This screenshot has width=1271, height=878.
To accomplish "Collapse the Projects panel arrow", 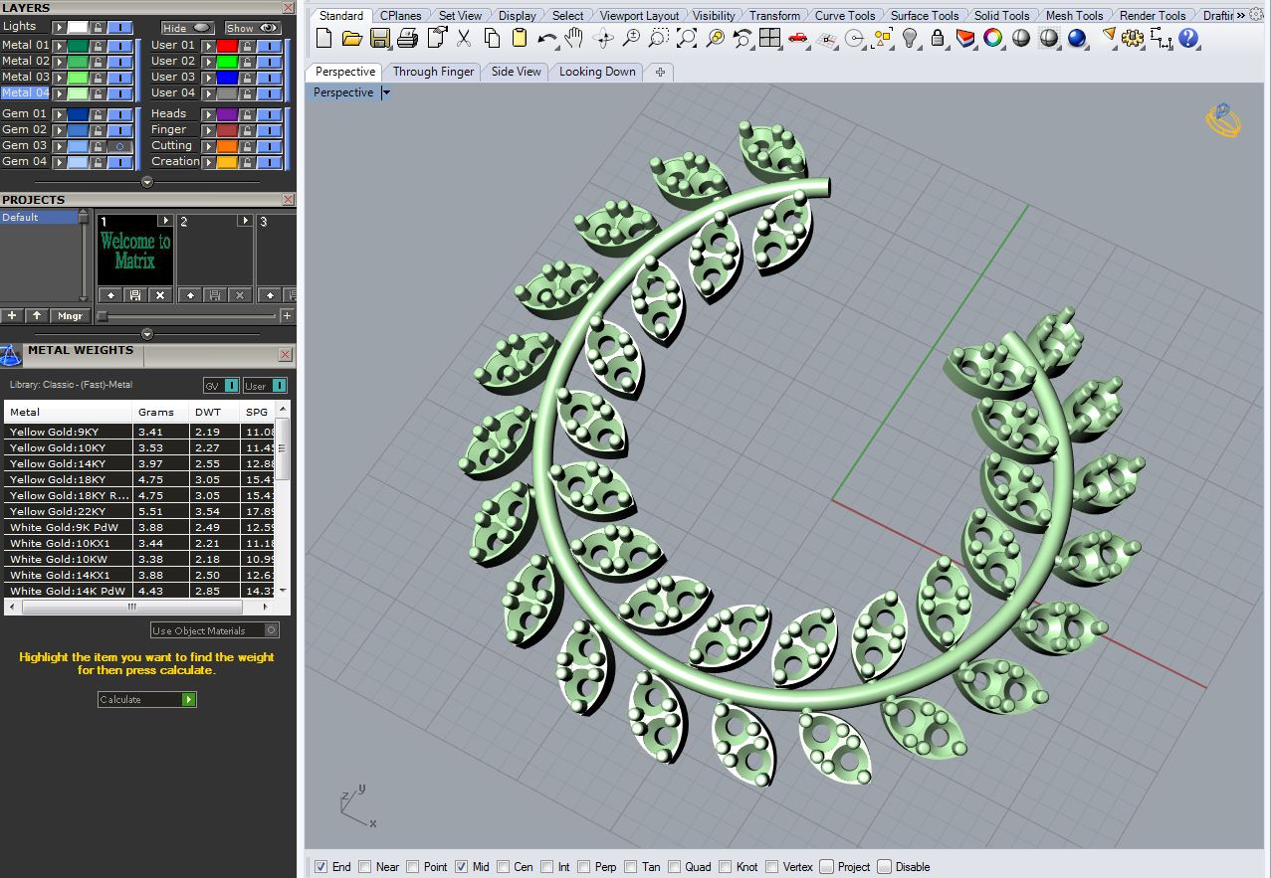I will [x=146, y=334].
